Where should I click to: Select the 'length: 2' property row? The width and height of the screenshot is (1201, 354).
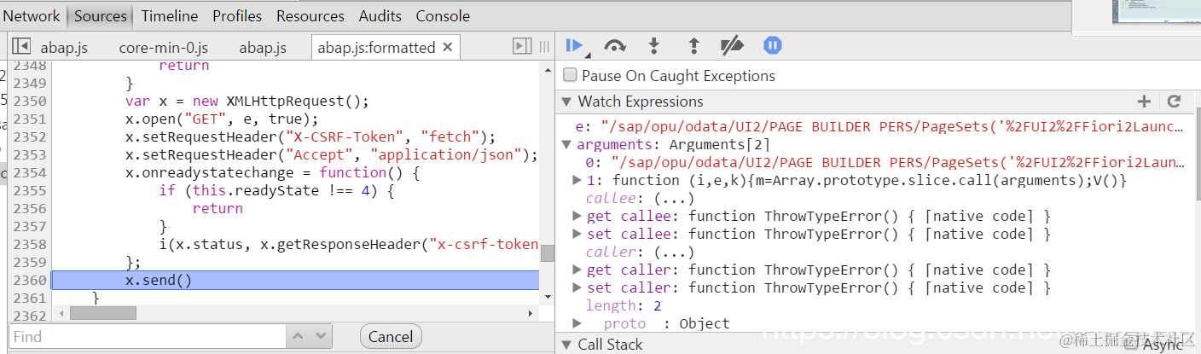pos(624,305)
